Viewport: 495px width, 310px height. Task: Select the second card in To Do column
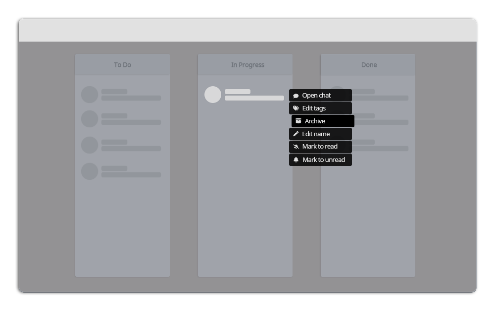pos(122,119)
